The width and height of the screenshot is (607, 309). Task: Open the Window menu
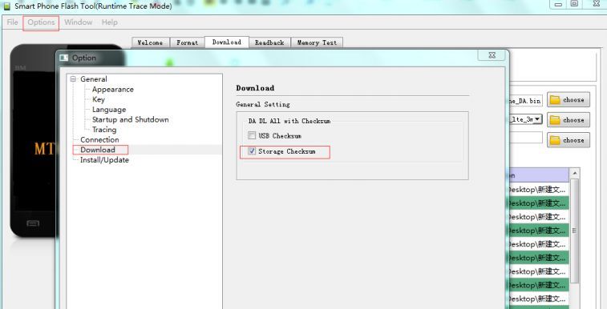tap(79, 22)
